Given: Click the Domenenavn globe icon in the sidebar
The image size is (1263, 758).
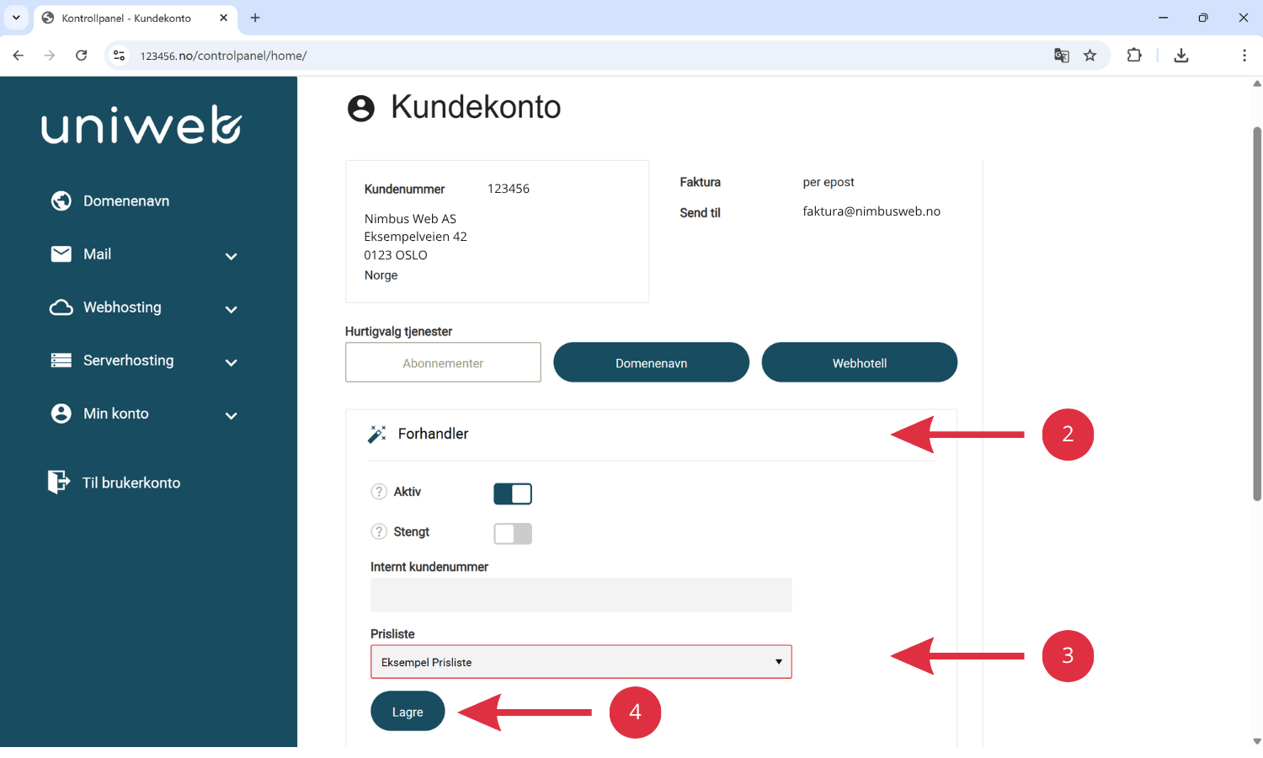Looking at the screenshot, I should 61,200.
